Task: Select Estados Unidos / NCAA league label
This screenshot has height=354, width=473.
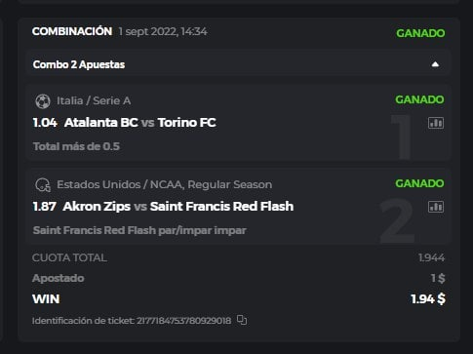Action: click(165, 184)
